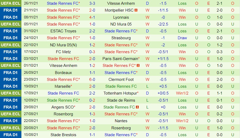
Task: Click the ESTAC Troyes team link
Action: pos(63,31)
